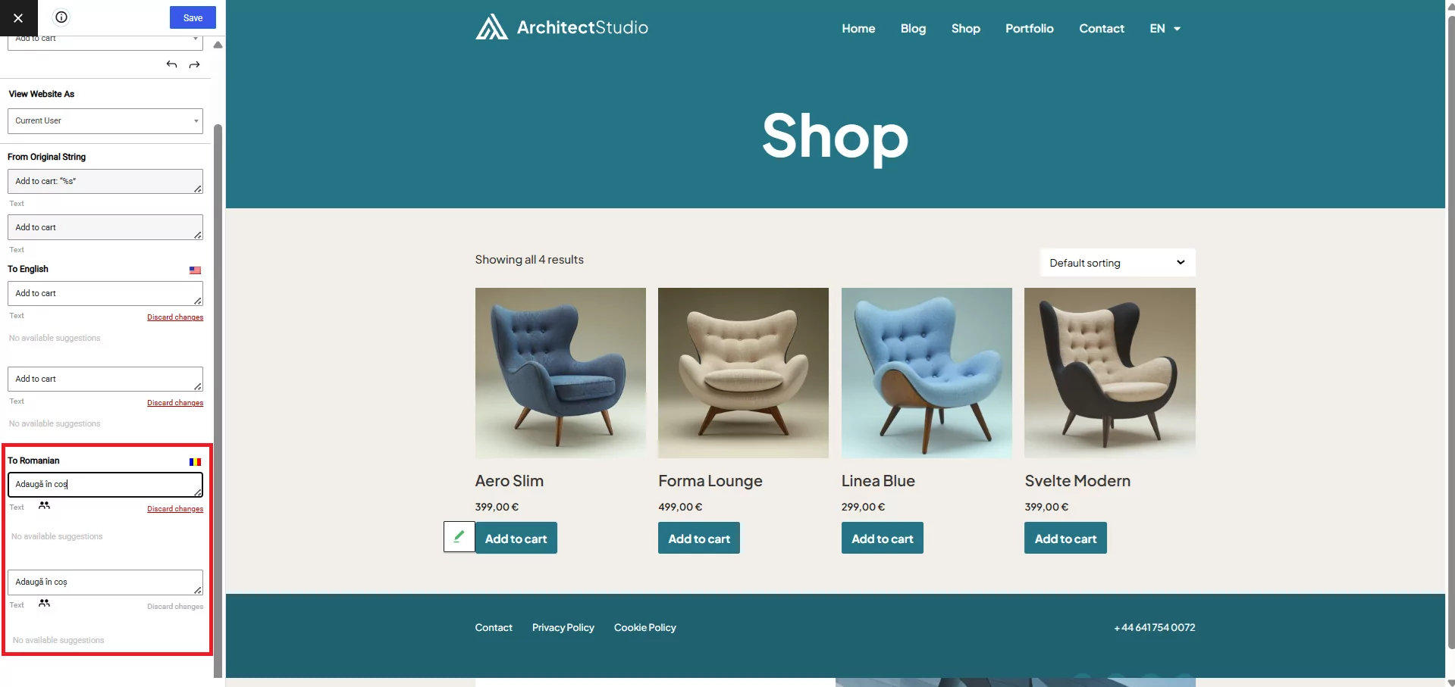Open the EN language switcher
Image resolution: width=1455 pixels, height=687 pixels.
1165,29
